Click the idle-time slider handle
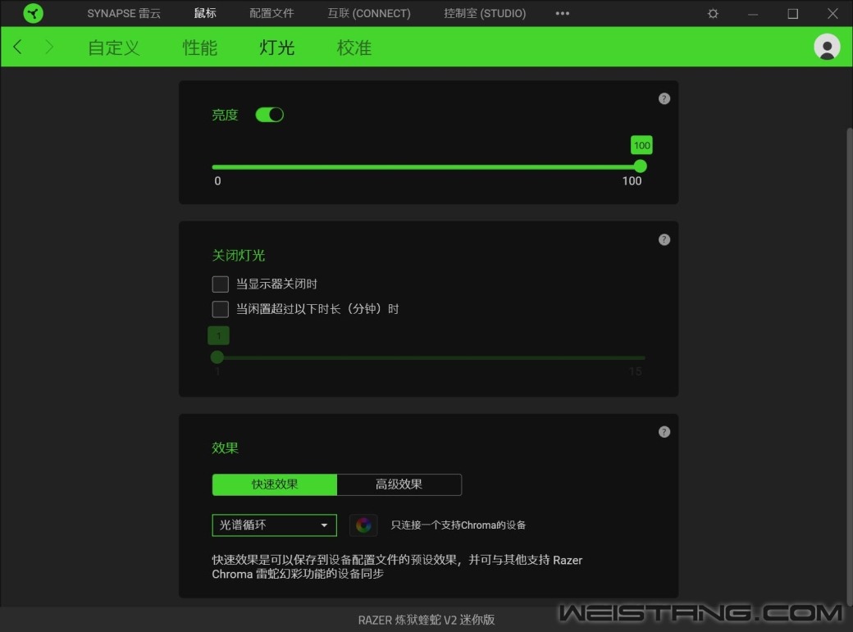 [217, 357]
